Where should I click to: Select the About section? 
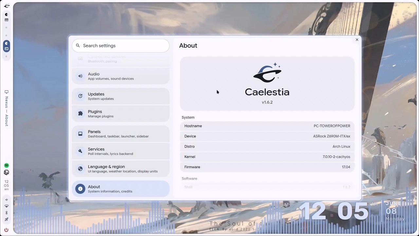[120, 189]
